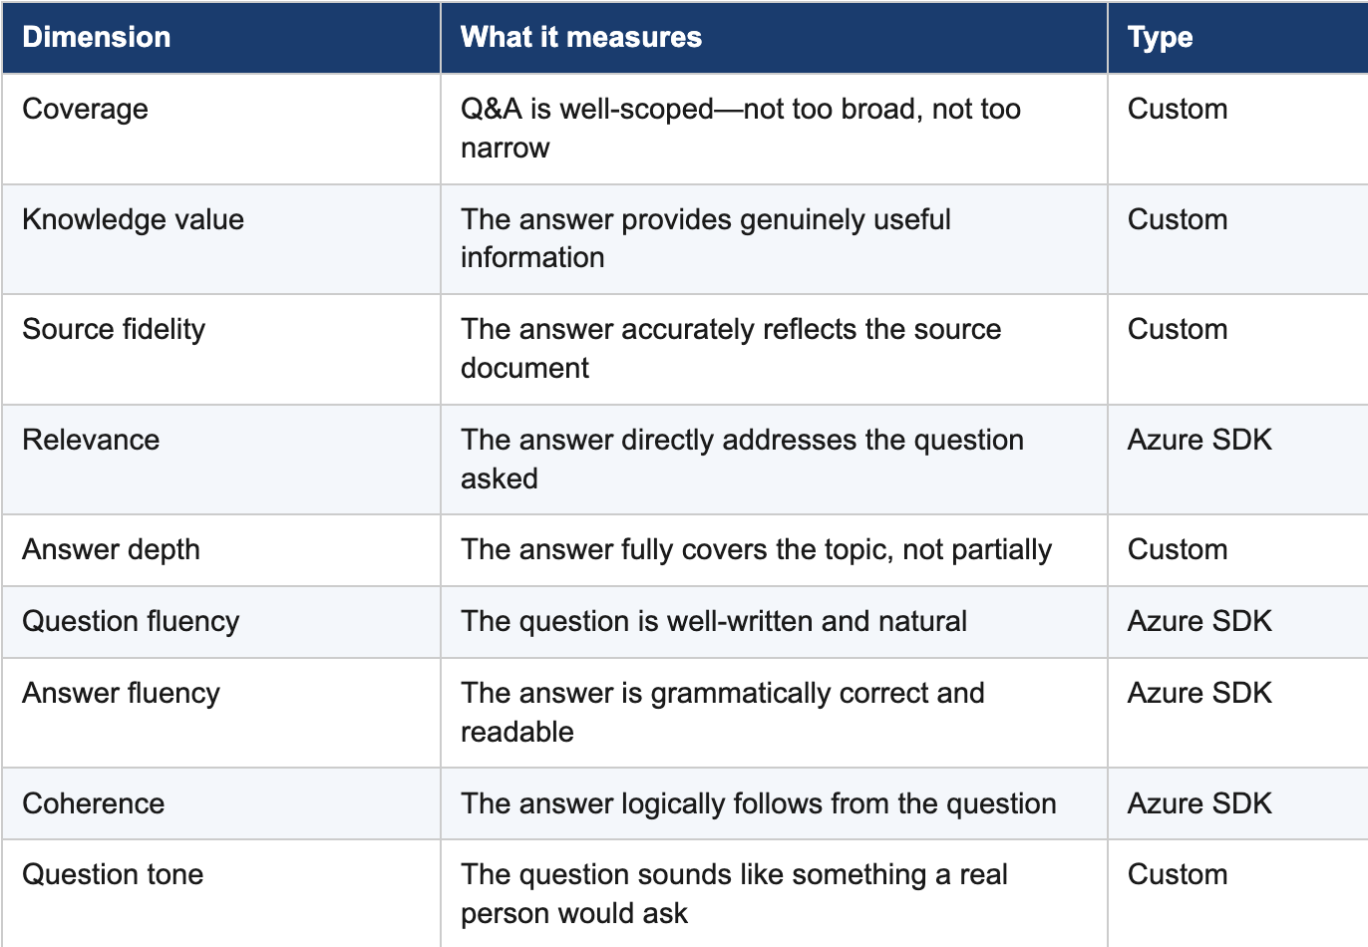Image resolution: width=1368 pixels, height=947 pixels.
Task: Click the Answer fluency cell
Action: point(121,694)
